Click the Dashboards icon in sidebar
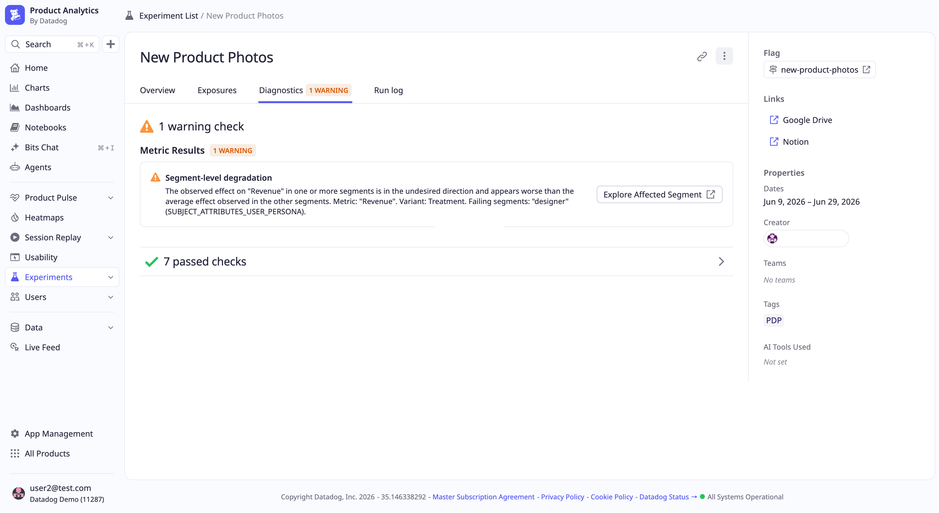 point(15,107)
